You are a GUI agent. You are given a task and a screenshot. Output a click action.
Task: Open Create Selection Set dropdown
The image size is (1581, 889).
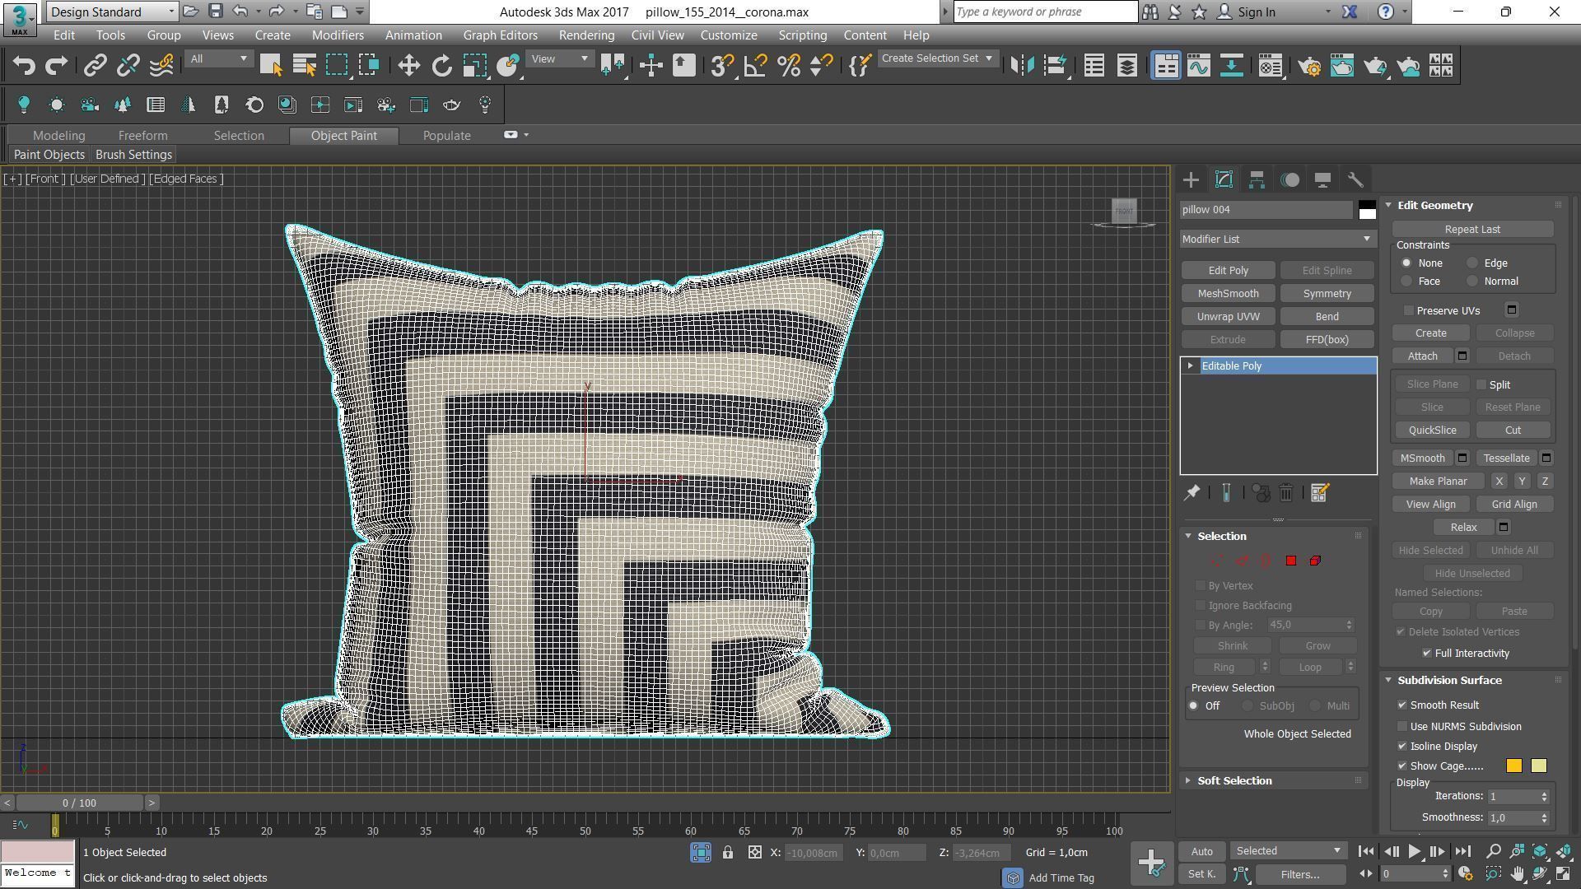[937, 58]
